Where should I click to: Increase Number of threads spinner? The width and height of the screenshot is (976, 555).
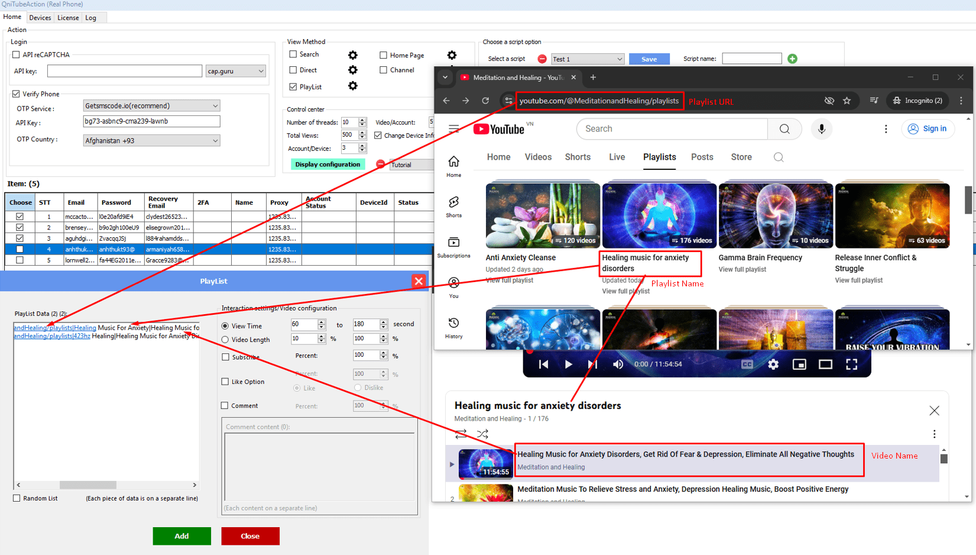(362, 120)
